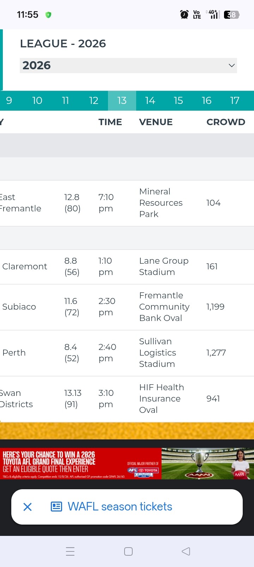
Task: Tap the 4G signal strength icon
Action: coord(213,14)
